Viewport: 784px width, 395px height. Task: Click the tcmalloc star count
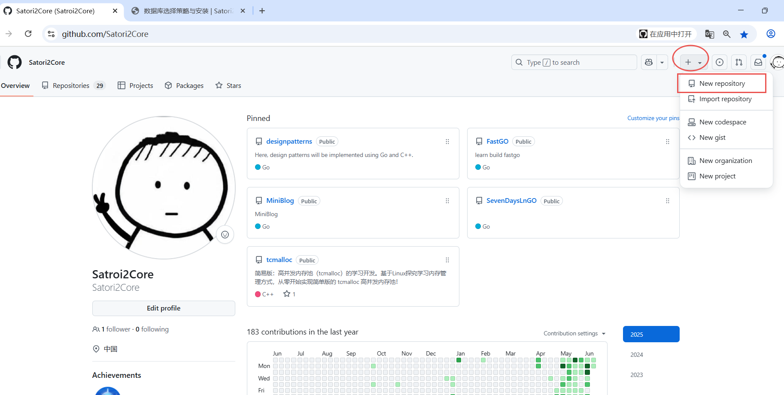pyautogui.click(x=289, y=294)
